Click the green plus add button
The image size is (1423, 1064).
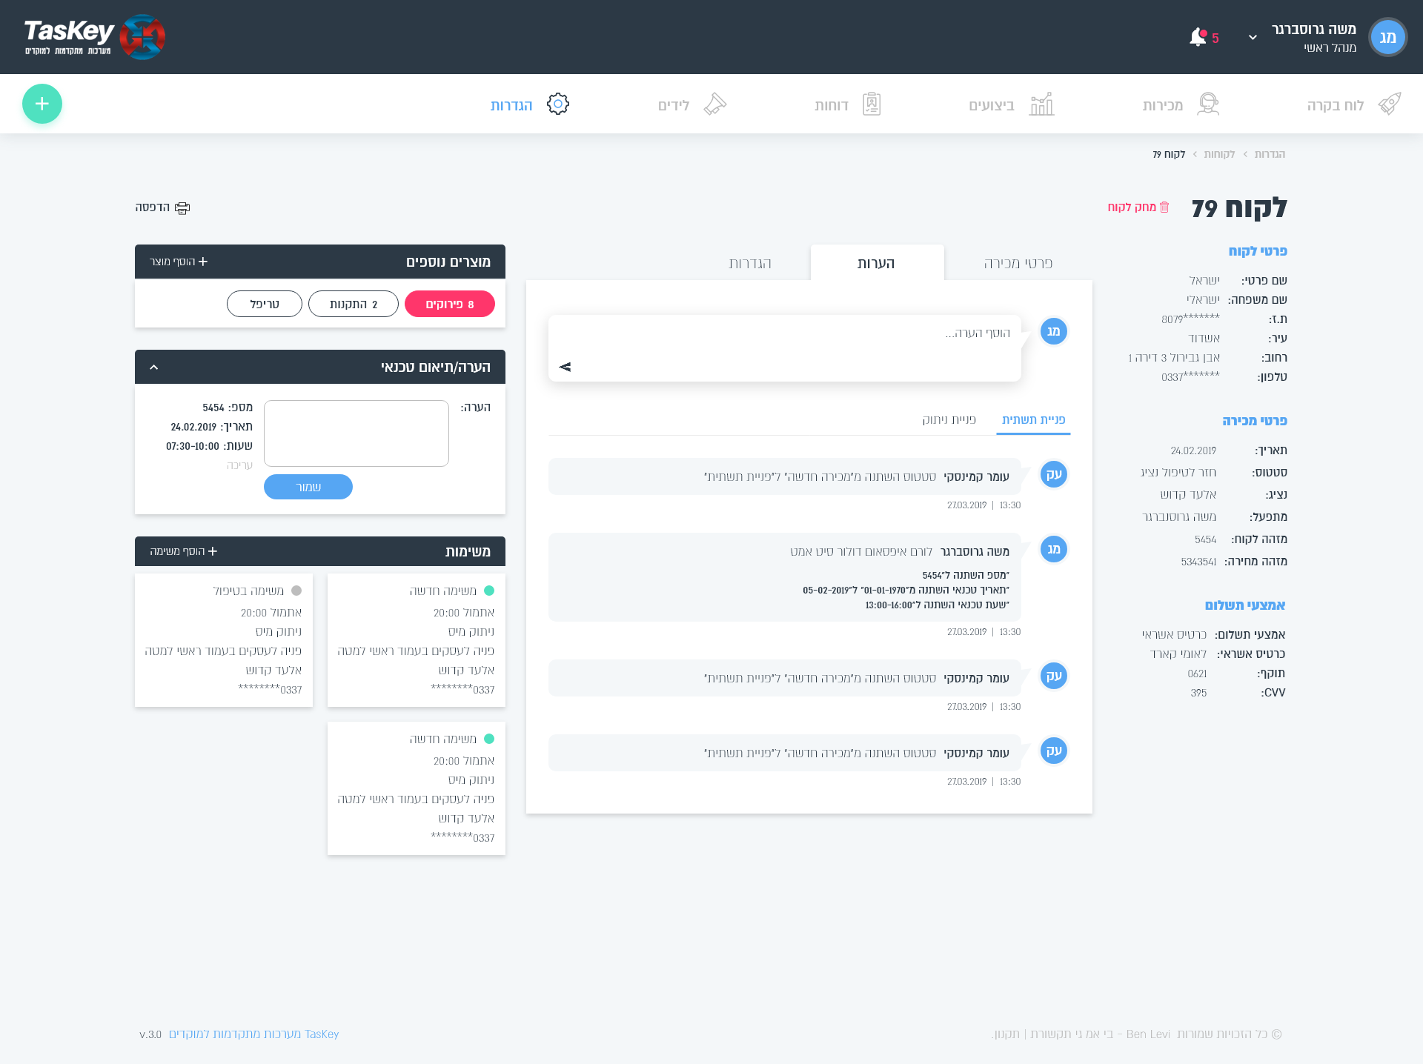click(42, 104)
